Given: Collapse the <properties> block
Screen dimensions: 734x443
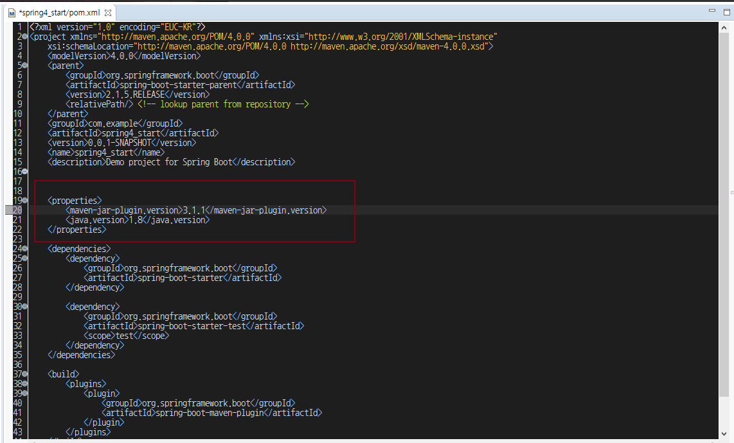Looking at the screenshot, I should tap(24, 200).
